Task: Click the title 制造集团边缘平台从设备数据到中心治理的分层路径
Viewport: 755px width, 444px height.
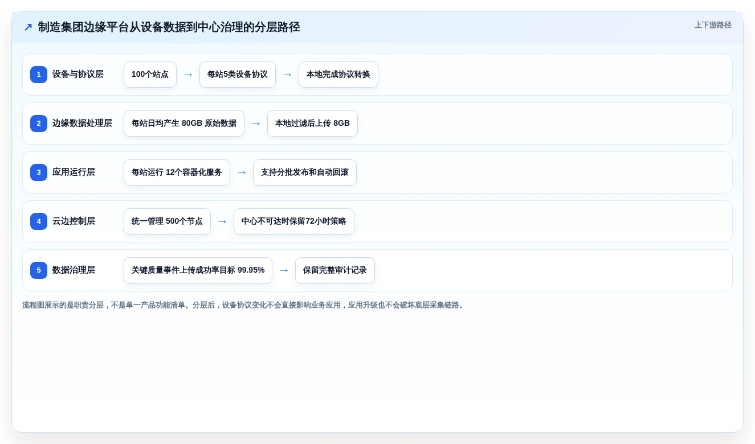Action: (169, 27)
